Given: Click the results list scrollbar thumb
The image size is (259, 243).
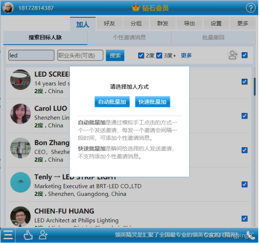Looking at the screenshot, I should click(254, 87).
